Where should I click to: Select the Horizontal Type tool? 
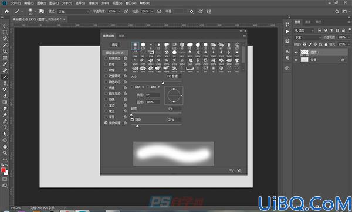[5, 128]
